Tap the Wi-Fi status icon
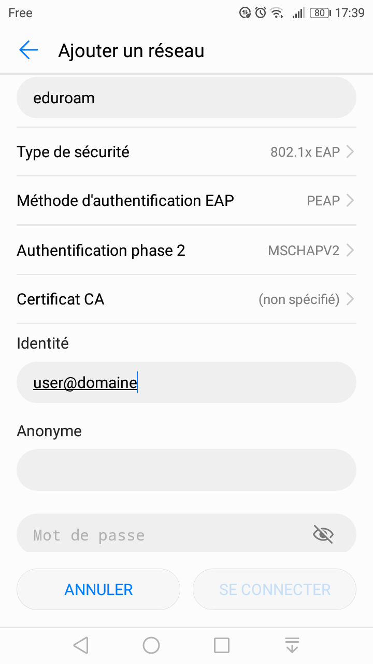 pyautogui.click(x=277, y=13)
